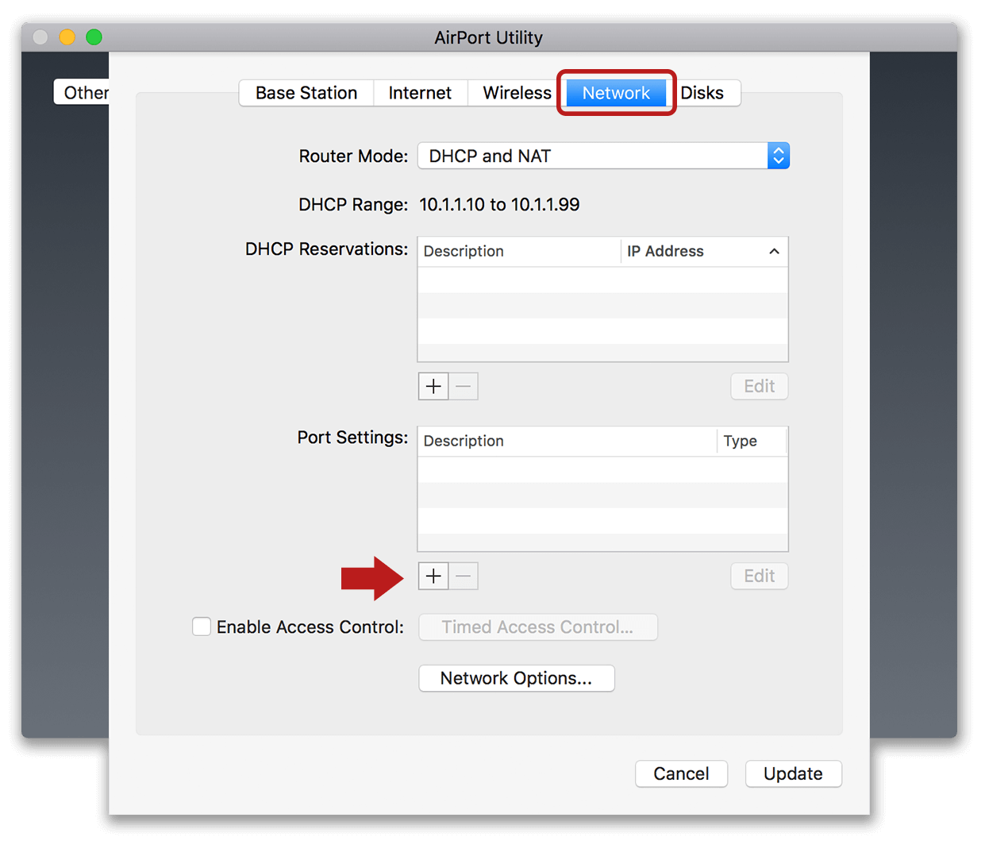
Task: Select the Base Station tab
Action: click(306, 92)
